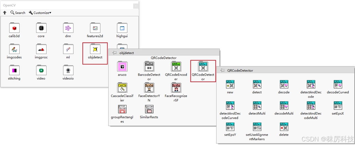
Task: Select the detectAndDecodeCurved function icon
Action: click(x=230, y=105)
